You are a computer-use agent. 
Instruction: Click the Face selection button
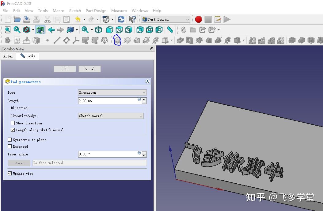pyautogui.click(x=19, y=163)
